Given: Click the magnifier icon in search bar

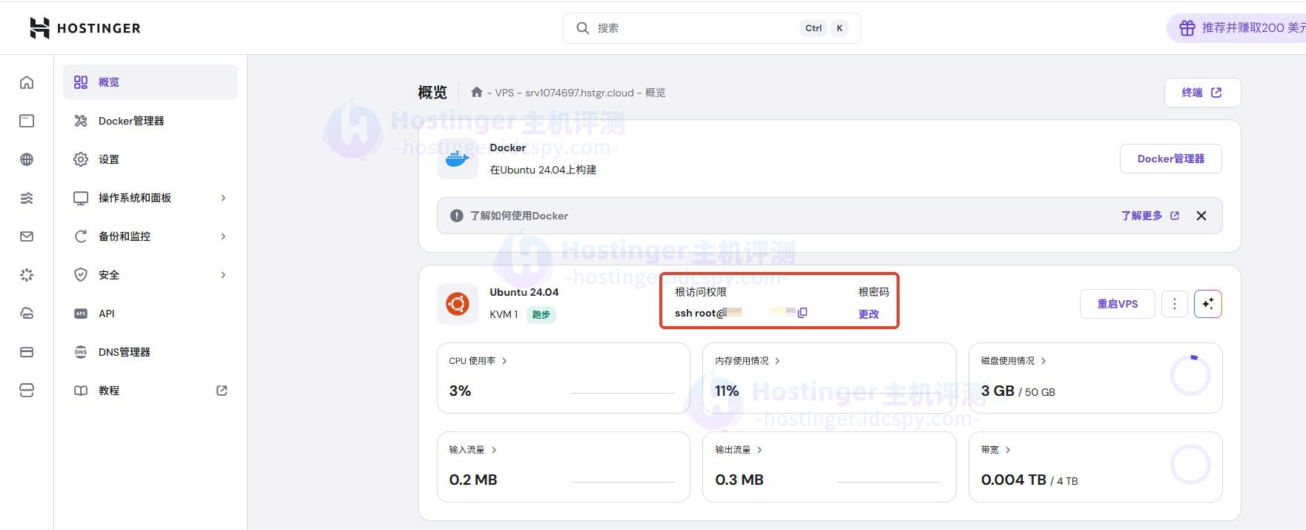Looking at the screenshot, I should [583, 28].
